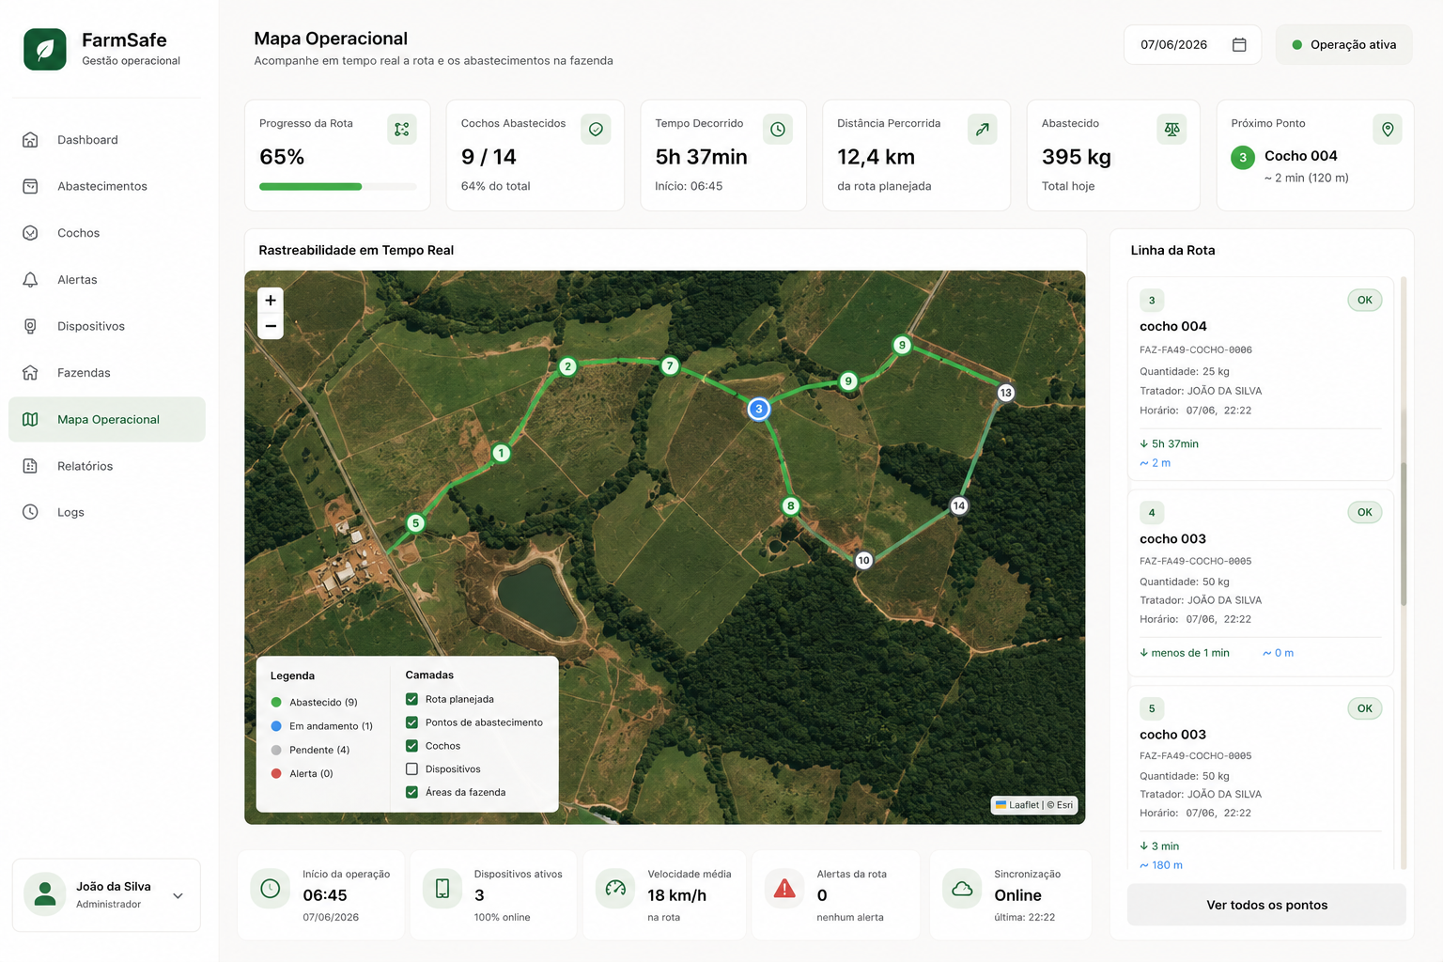Image resolution: width=1443 pixels, height=962 pixels.
Task: Click blue marker 3 on the map
Action: (759, 409)
